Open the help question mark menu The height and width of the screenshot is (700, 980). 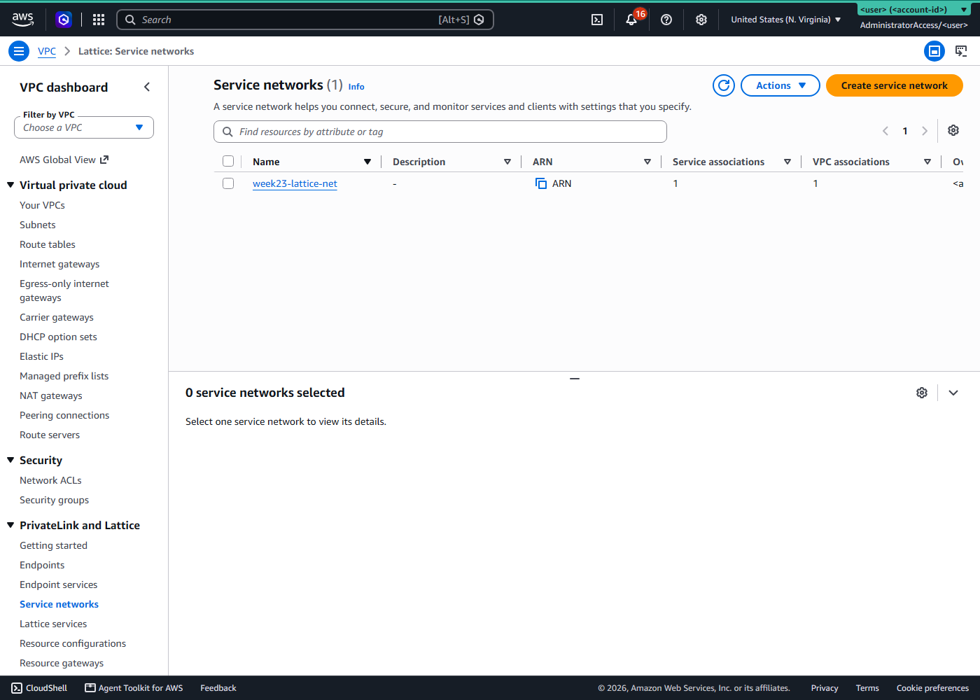(666, 20)
